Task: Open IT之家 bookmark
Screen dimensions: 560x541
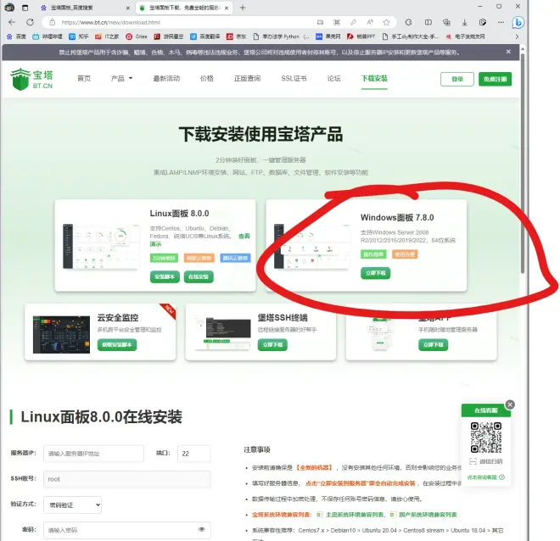Action: pos(107,36)
